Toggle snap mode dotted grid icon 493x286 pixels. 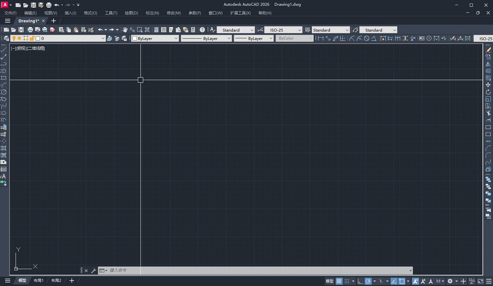coord(347,281)
